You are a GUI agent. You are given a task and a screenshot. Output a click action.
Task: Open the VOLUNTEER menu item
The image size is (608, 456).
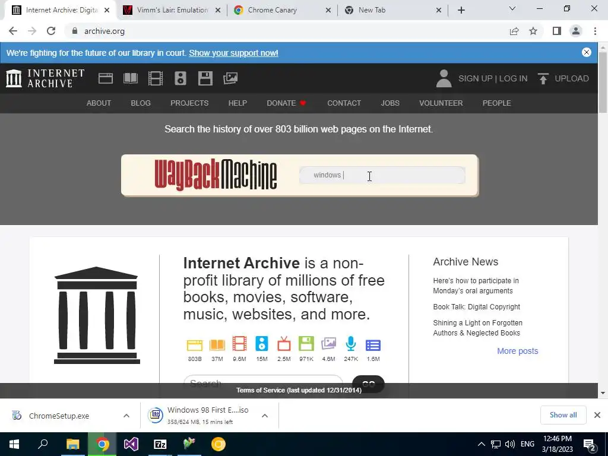click(x=441, y=103)
